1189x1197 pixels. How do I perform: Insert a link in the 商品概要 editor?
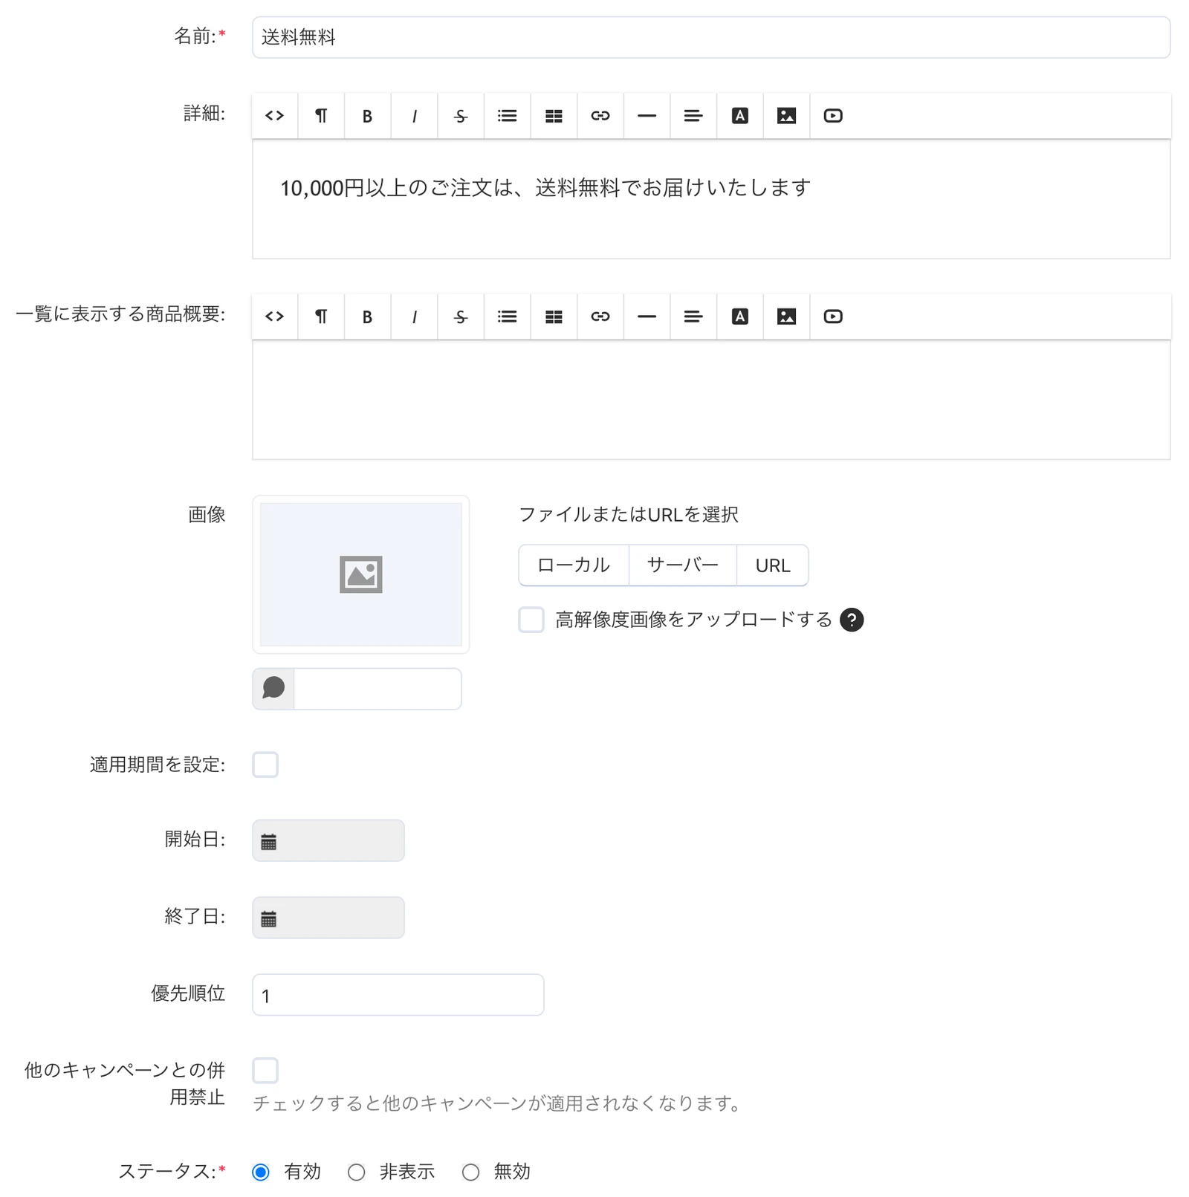(x=600, y=317)
